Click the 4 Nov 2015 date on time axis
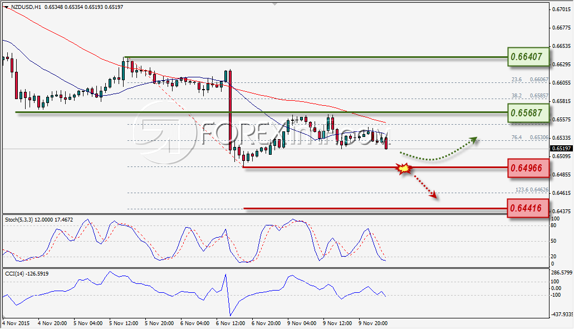The height and width of the screenshot is (329, 574). click(16, 323)
